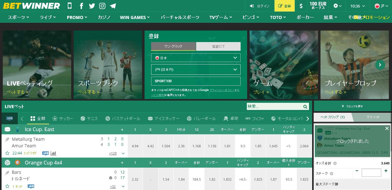392x190 pixels.
Task: Click the SPORT130 promo code field
Action: (196, 81)
